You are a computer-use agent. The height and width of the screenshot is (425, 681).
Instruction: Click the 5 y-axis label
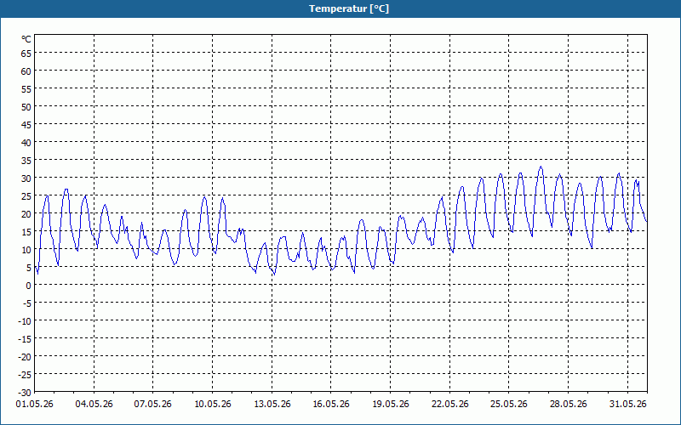29,268
